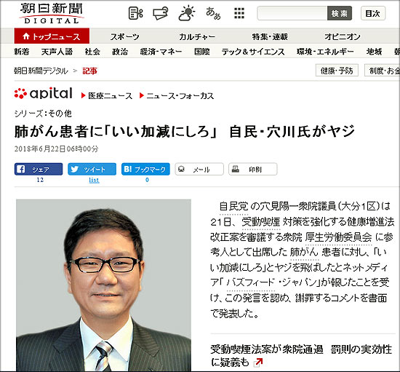Click the news list icon in header
The width and height of the screenshot is (400, 372).
pos(135,13)
